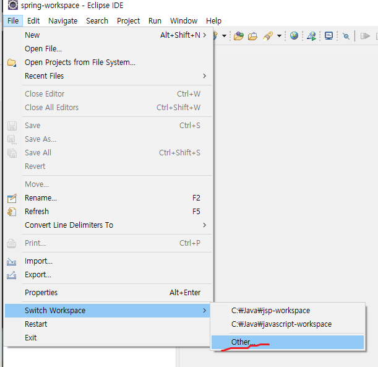Choose Rename... menu entry
This screenshot has width=378, height=367.
(x=108, y=198)
